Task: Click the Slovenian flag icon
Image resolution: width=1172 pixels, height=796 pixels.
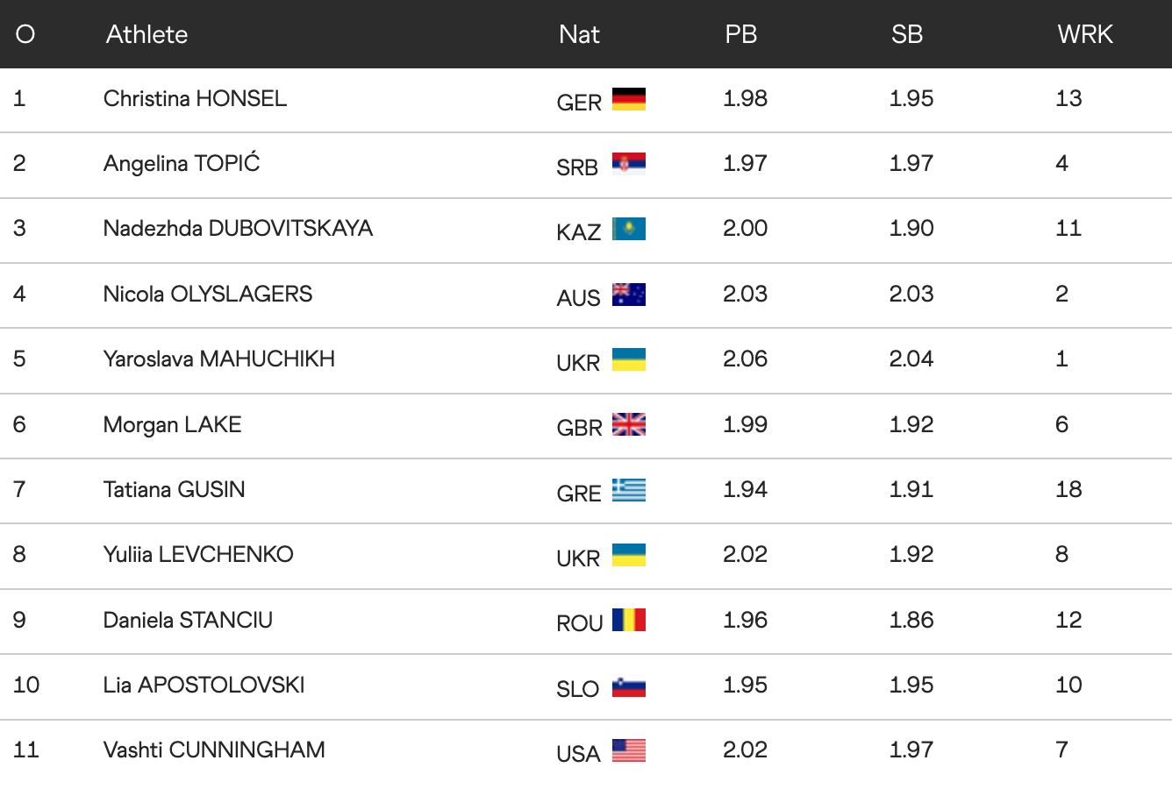Action: click(628, 686)
